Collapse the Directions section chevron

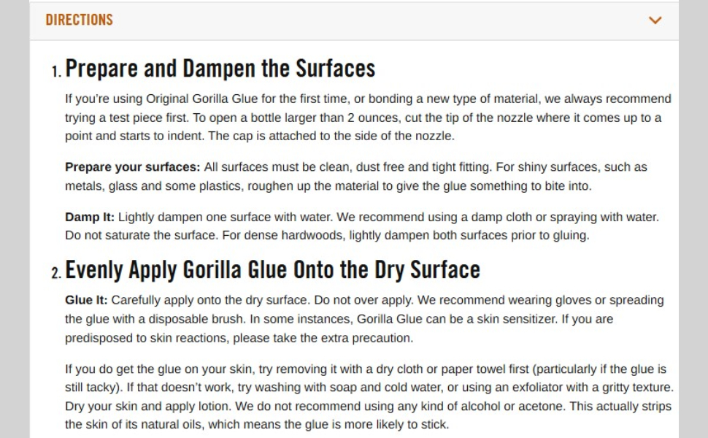[x=655, y=20]
